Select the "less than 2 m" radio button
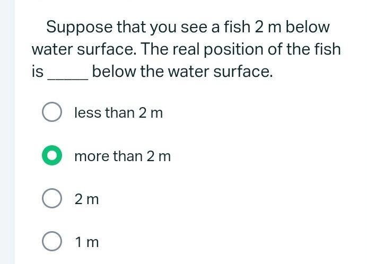 [51, 113]
